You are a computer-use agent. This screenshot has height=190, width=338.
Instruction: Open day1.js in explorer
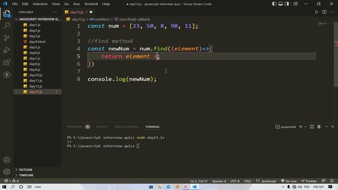pyautogui.click(x=34, y=25)
